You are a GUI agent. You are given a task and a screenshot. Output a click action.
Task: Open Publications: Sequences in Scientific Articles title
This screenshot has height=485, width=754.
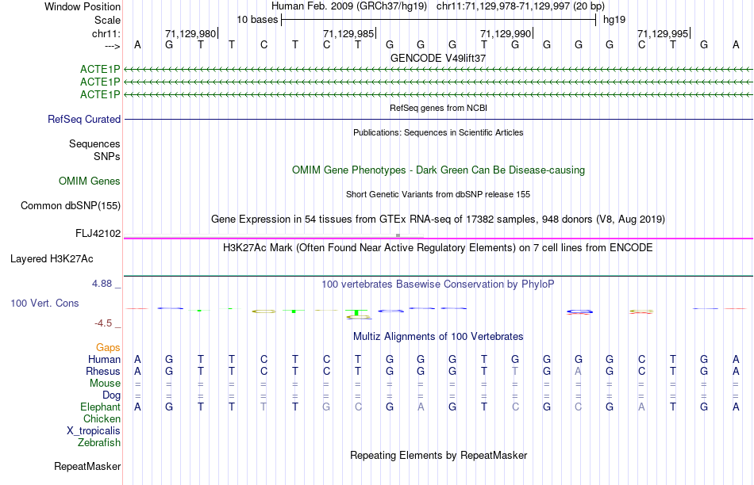click(438, 132)
